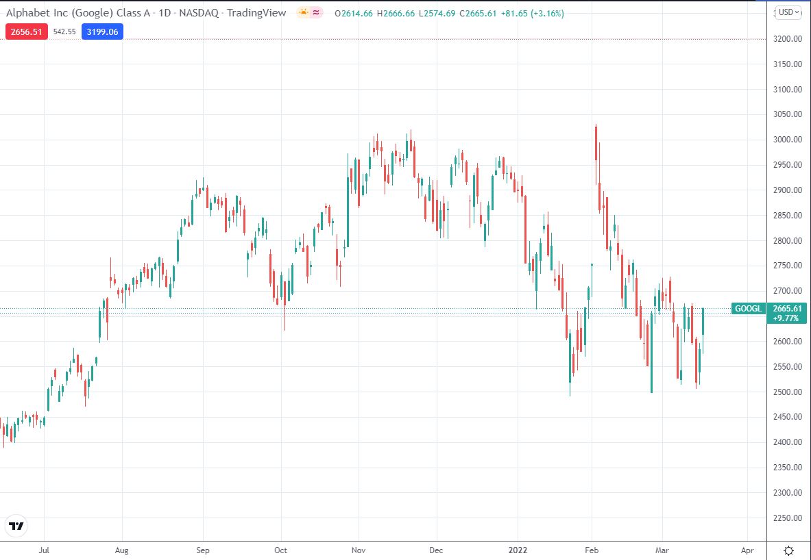Image resolution: width=811 pixels, height=560 pixels.
Task: Click the Sep label on the time axis
Action: pos(203,550)
